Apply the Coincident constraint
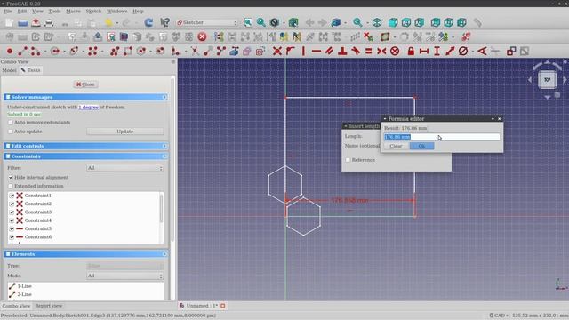Viewport: 569px width, 320px height. click(x=277, y=52)
